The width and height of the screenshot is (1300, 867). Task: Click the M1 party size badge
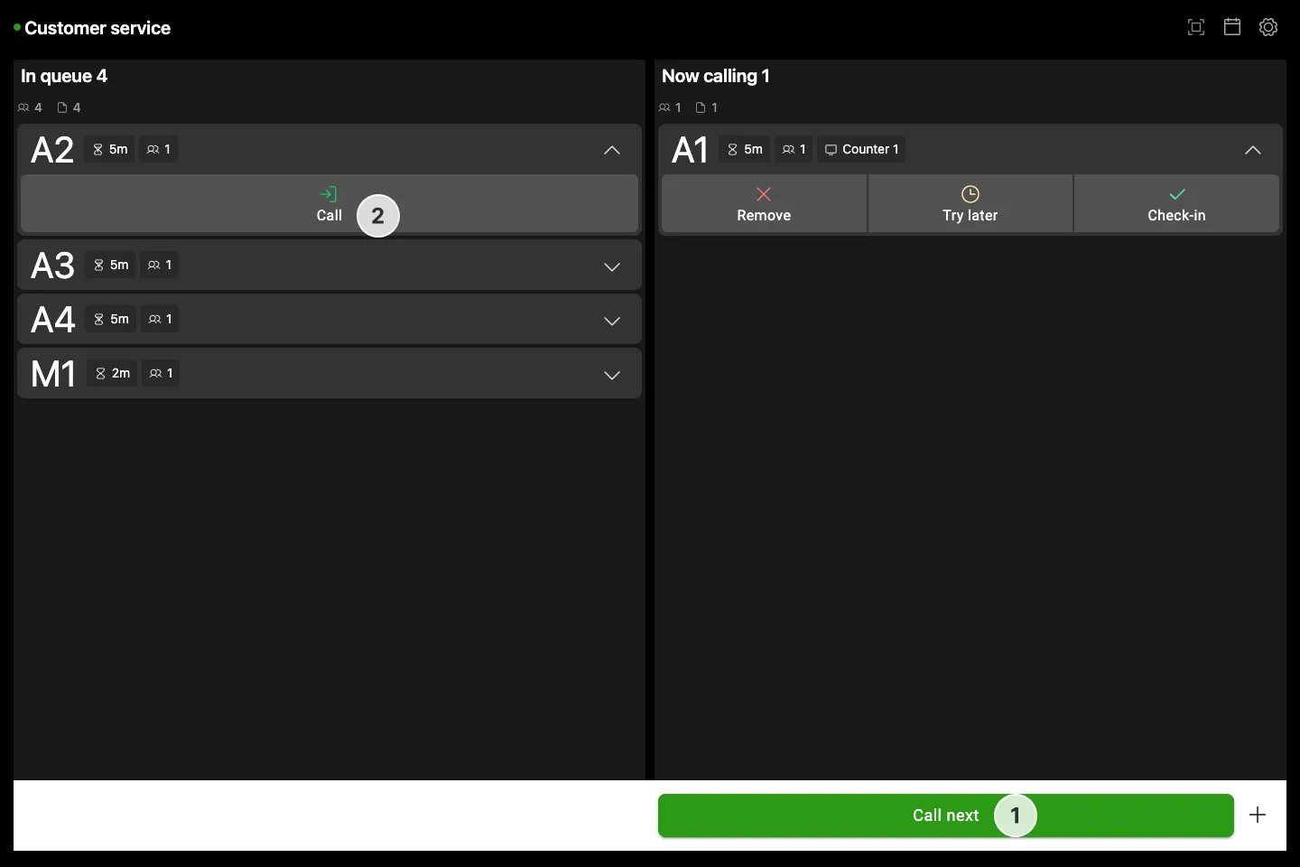[x=161, y=373]
